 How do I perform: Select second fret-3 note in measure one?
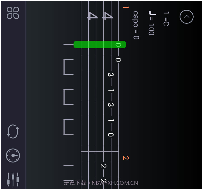coord(111,105)
